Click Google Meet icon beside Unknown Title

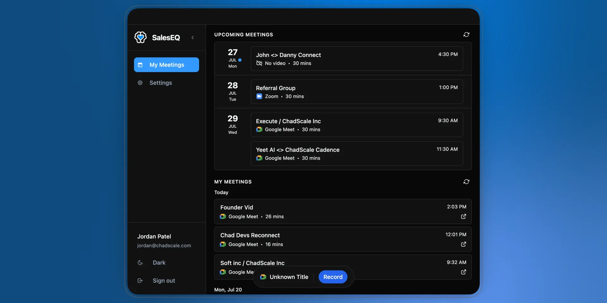[263, 277]
